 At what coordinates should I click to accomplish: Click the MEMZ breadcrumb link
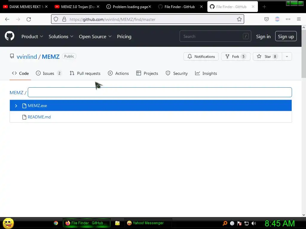coord(16,92)
